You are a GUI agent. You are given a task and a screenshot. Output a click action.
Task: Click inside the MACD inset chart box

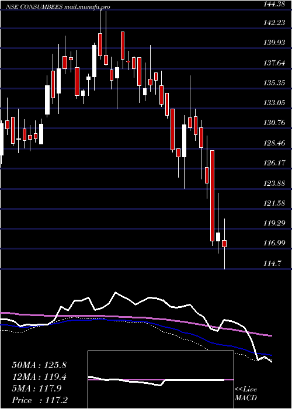coord(161,380)
